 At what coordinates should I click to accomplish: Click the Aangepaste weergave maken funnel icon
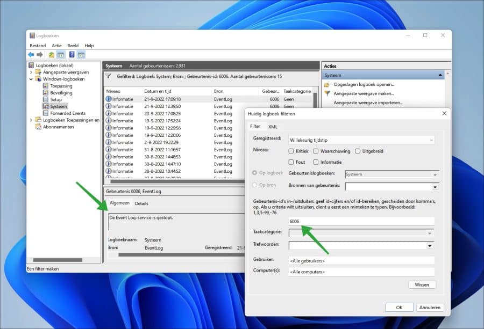click(327, 93)
